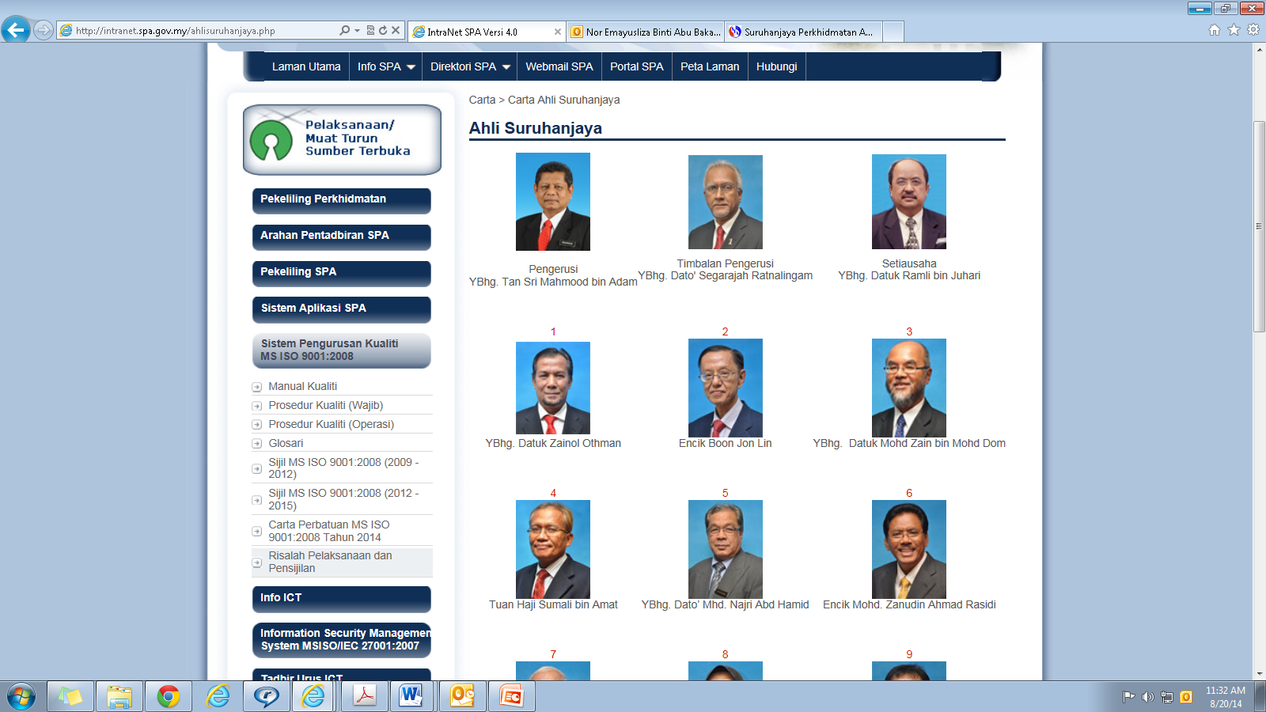This screenshot has height=712, width=1266.
Task: Open the Pekeliling Perkhidmatan sidebar button
Action: 341,199
